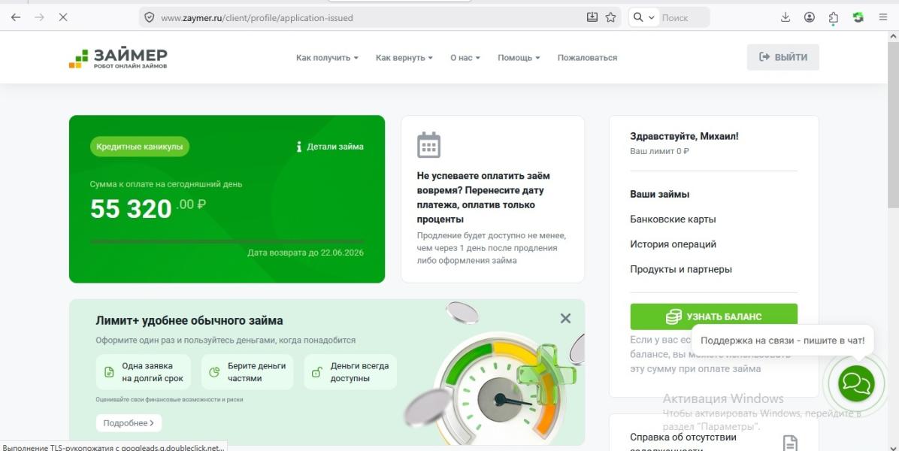Close the Лимит+ banner

point(565,318)
